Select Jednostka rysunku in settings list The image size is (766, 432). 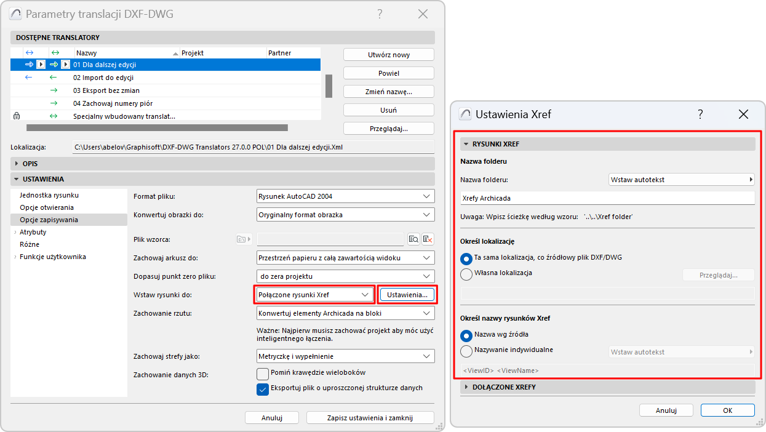(49, 195)
